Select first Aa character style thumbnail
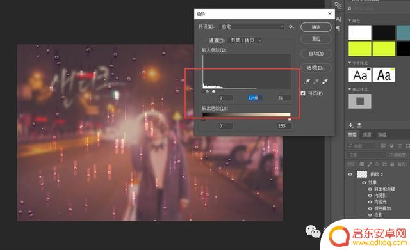This screenshot has width=410, height=250. point(360,75)
